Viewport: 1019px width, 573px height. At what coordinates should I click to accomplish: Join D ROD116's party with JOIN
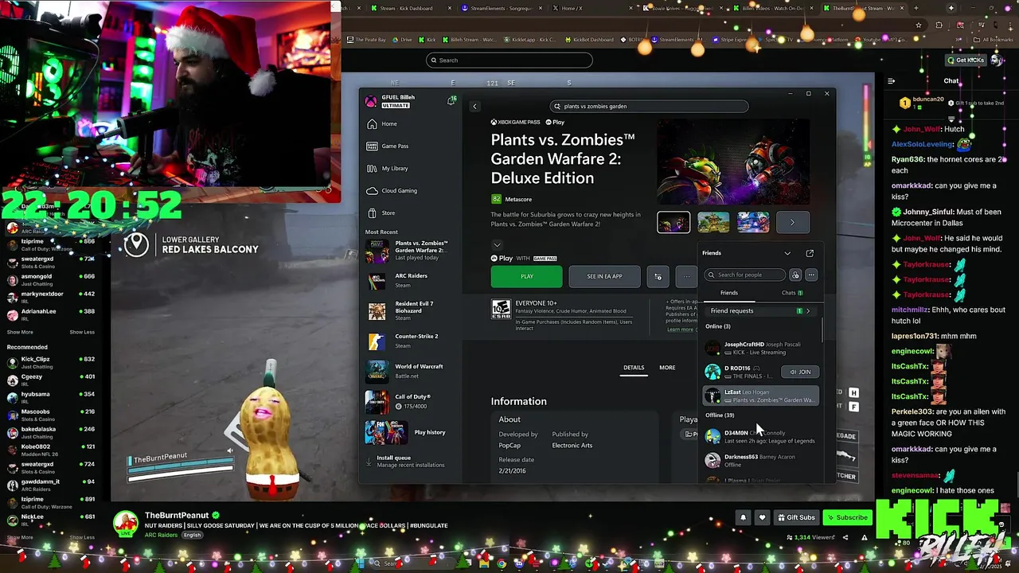point(800,372)
